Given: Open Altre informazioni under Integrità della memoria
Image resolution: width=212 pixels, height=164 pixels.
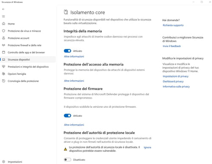Looking at the screenshot, I should (x=74, y=57).
